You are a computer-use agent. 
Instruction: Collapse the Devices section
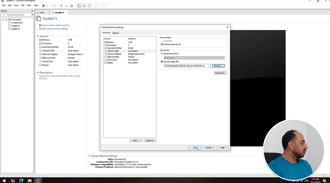38,36
